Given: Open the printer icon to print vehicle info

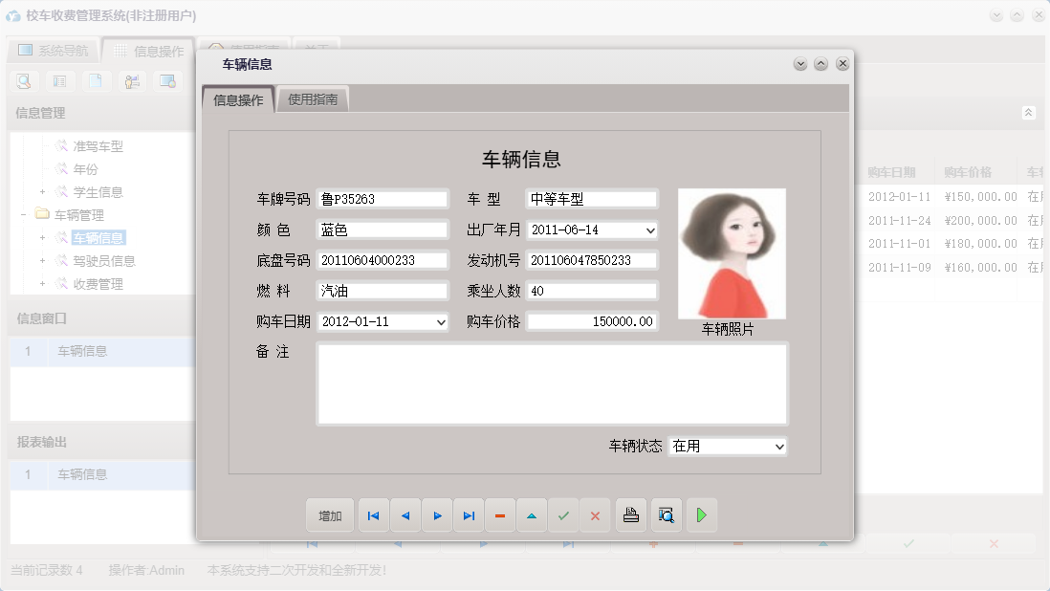Looking at the screenshot, I should pos(631,515).
